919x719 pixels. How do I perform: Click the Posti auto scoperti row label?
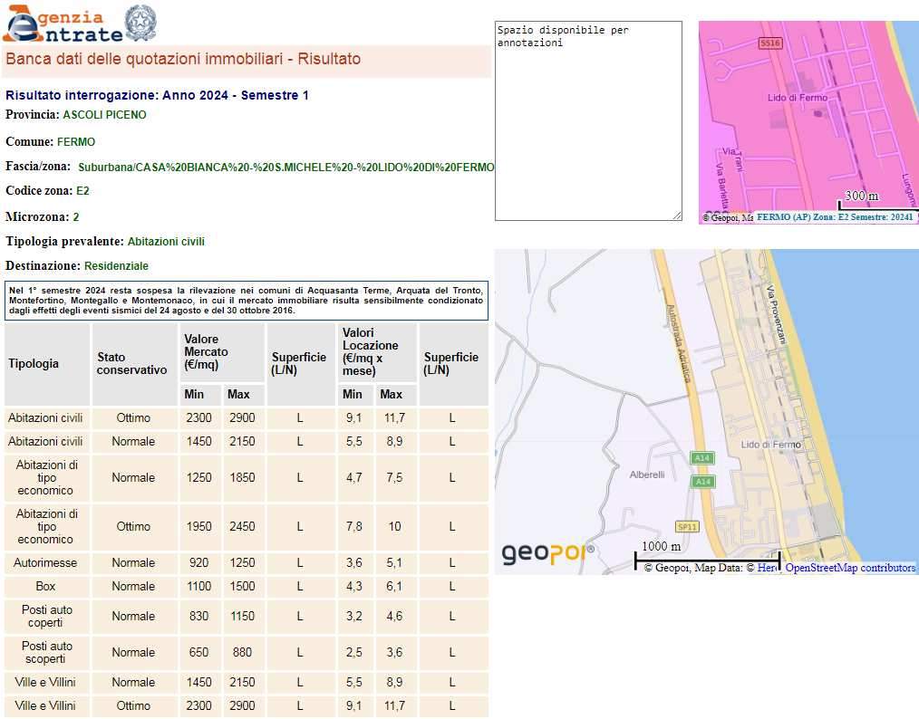(x=47, y=653)
